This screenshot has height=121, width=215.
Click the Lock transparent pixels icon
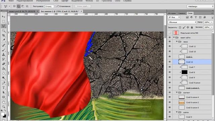click(x=180, y=28)
